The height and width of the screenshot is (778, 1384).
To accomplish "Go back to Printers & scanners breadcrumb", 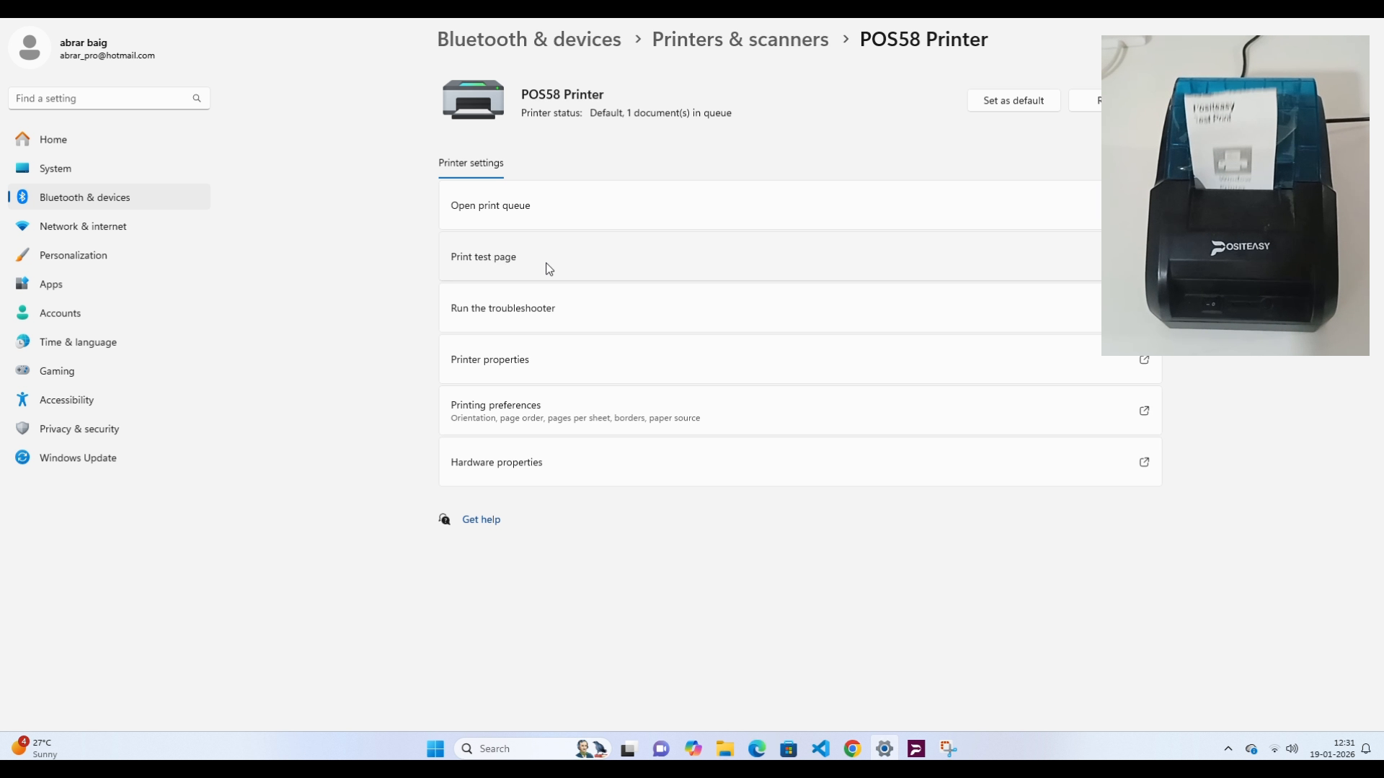I will pos(740,39).
